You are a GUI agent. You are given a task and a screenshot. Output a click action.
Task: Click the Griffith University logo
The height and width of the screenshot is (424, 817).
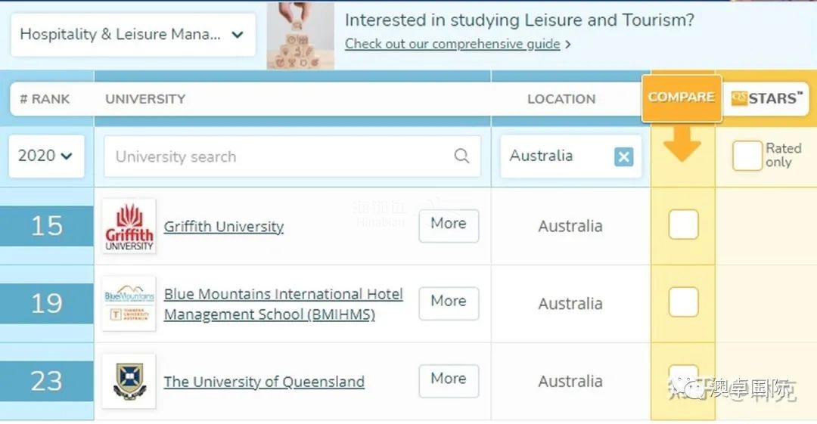tap(129, 226)
